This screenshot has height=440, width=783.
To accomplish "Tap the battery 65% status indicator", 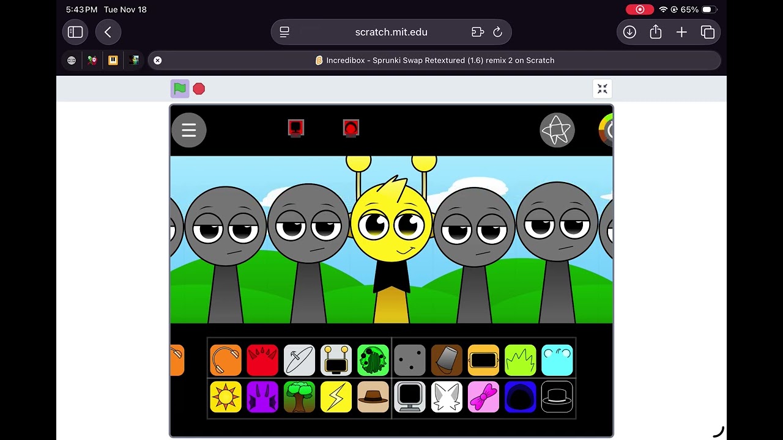I will click(x=699, y=9).
